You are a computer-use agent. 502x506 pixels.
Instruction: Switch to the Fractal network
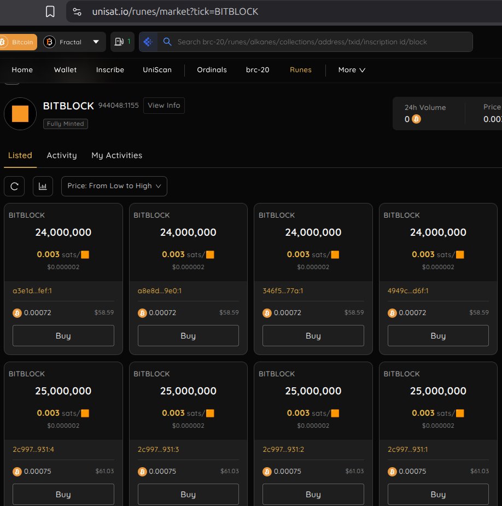(x=62, y=42)
